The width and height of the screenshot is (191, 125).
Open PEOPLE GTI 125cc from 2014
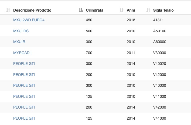coord(24,118)
